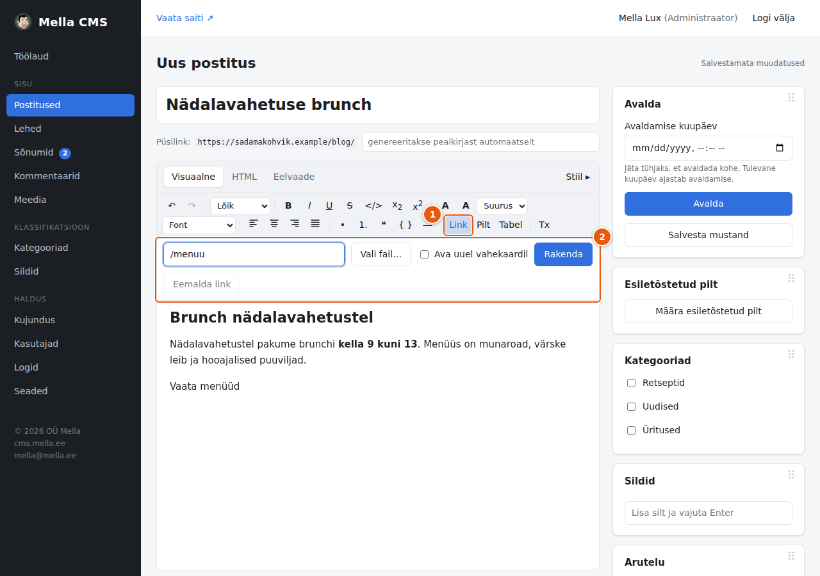
Task: Click the redo arrow in the toolbar
Action: click(192, 205)
